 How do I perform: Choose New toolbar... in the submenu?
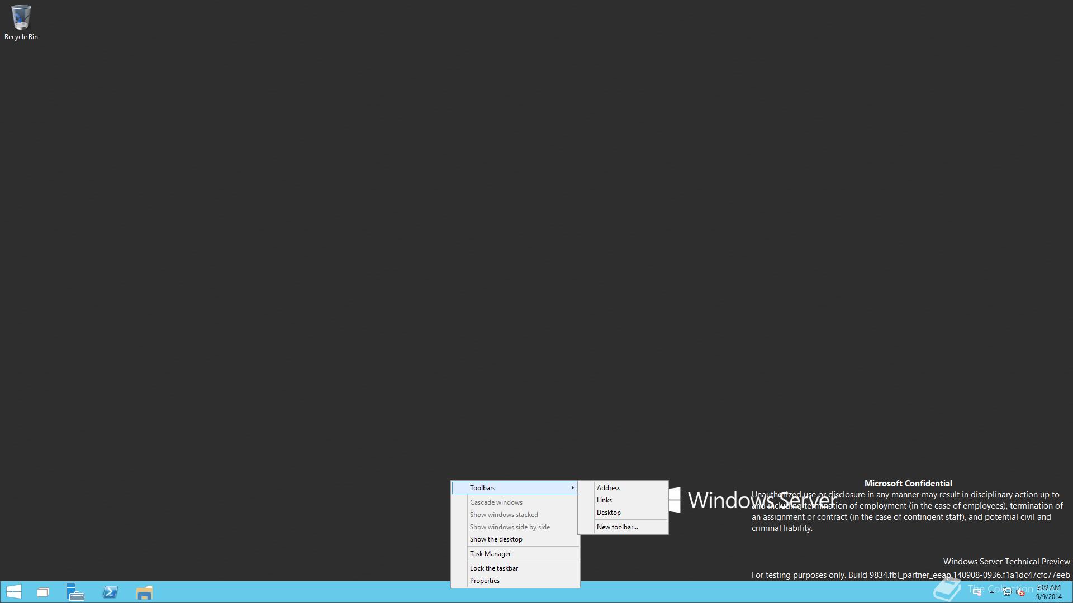tap(623, 527)
